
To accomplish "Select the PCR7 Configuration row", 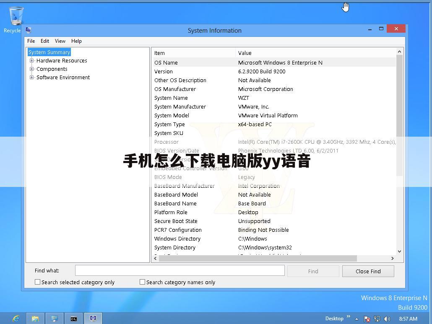I will (x=274, y=230).
